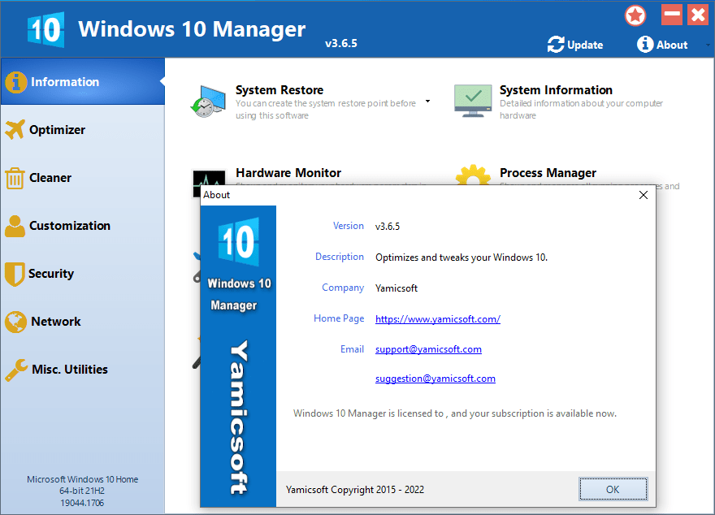Click the support@yamicsoft.com email link
715x515 pixels.
tap(428, 349)
